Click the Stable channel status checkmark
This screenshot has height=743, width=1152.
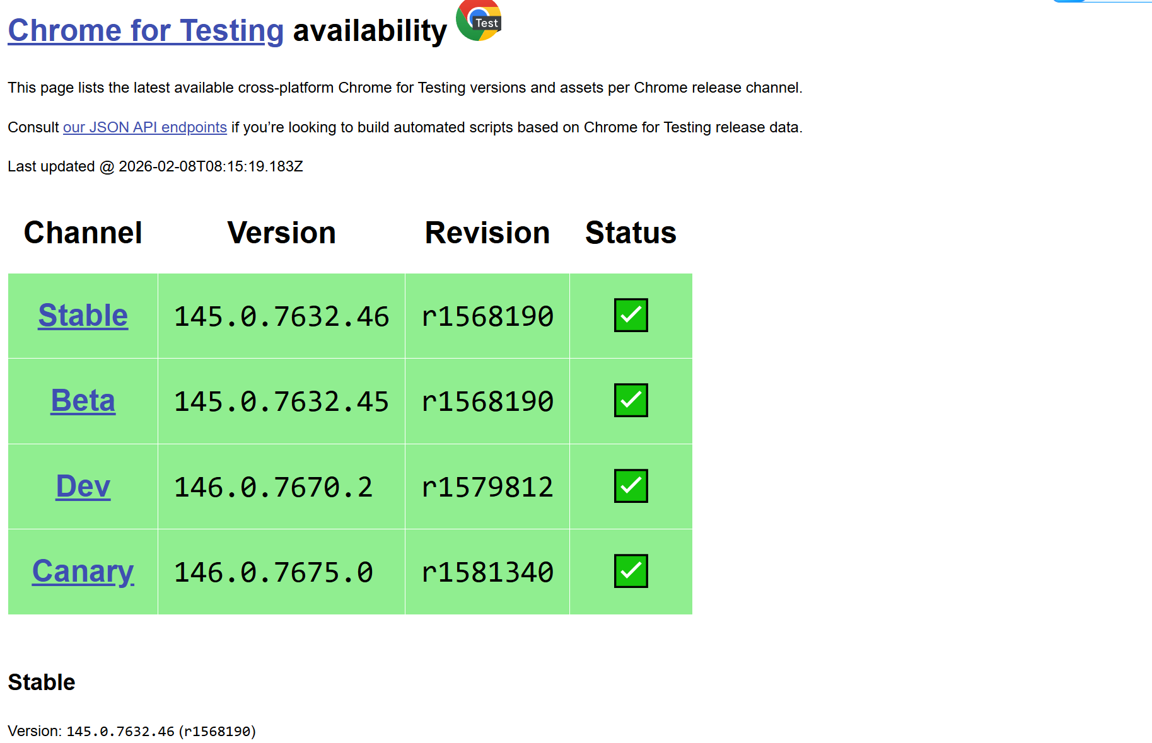[x=631, y=315]
